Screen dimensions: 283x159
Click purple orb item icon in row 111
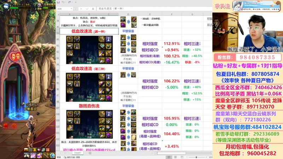pyautogui.click(x=123, y=131)
